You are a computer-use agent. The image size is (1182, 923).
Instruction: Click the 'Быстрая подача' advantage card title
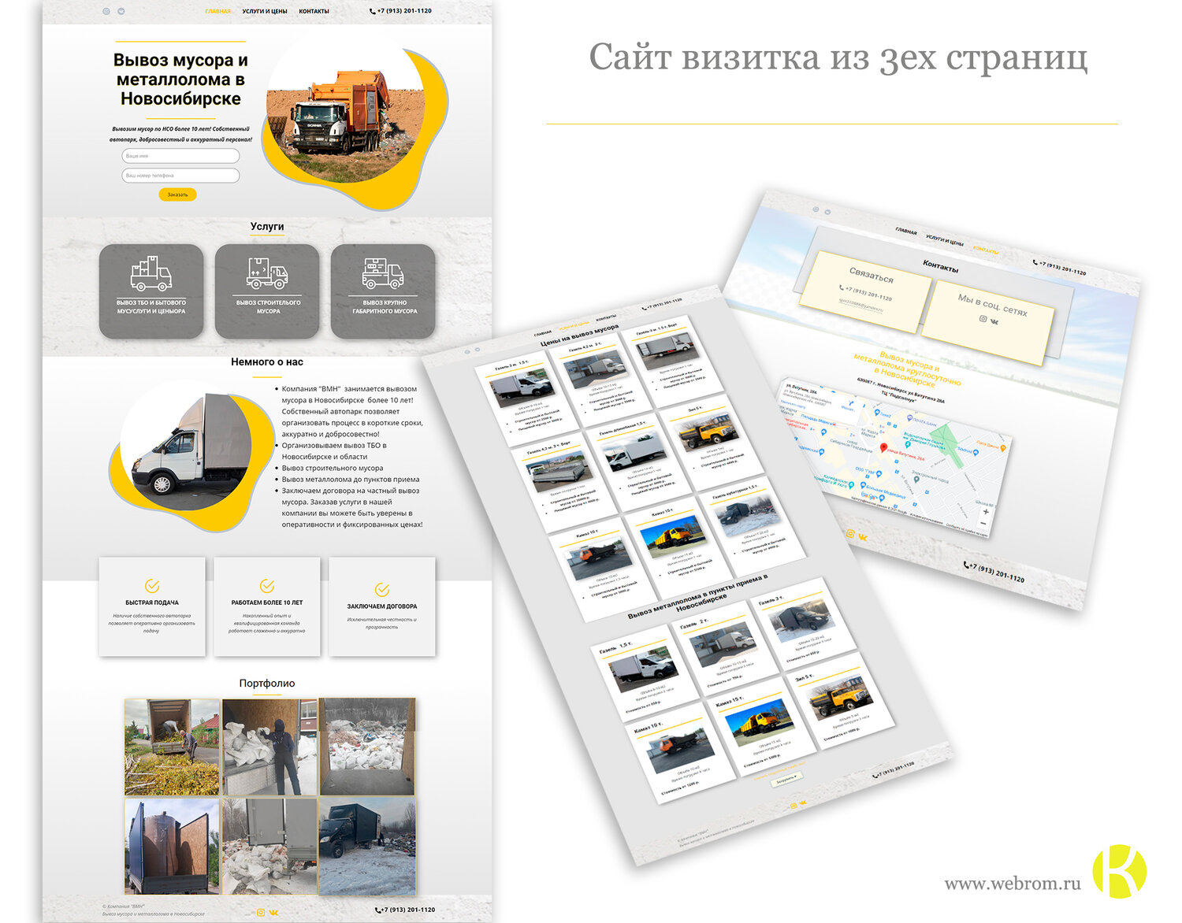[x=152, y=602]
